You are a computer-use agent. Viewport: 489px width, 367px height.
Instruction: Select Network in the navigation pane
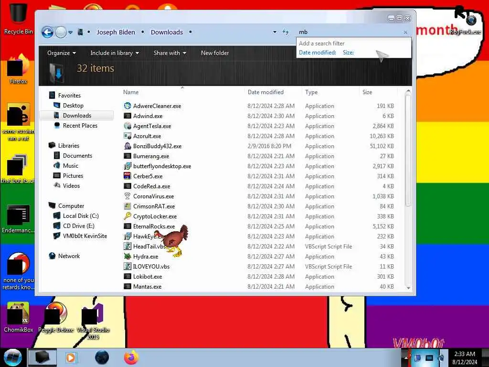pyautogui.click(x=69, y=256)
